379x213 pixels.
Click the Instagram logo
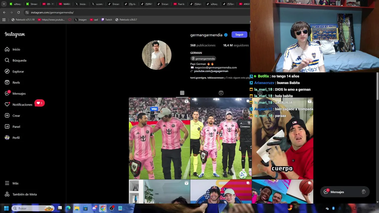15,34
